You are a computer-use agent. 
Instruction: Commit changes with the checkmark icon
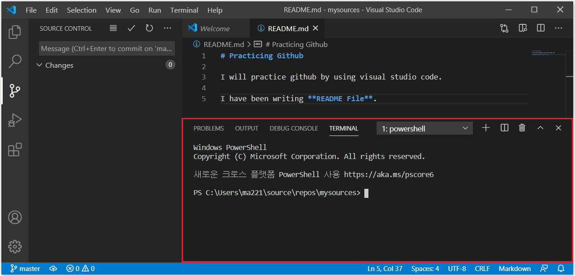pyautogui.click(x=132, y=28)
